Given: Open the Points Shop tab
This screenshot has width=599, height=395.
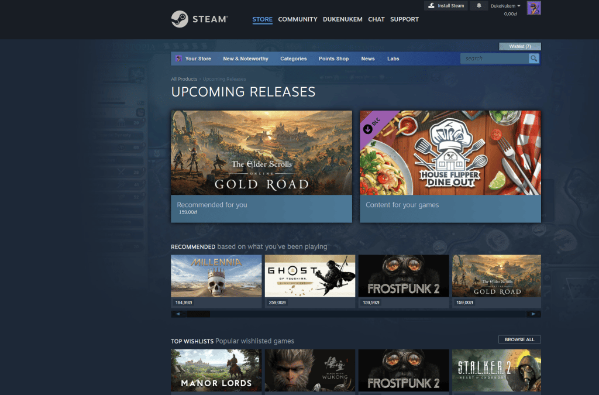Looking at the screenshot, I should click(x=334, y=59).
